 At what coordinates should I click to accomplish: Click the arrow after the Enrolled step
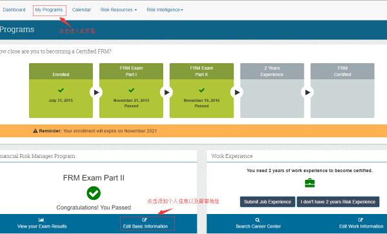[96, 92]
